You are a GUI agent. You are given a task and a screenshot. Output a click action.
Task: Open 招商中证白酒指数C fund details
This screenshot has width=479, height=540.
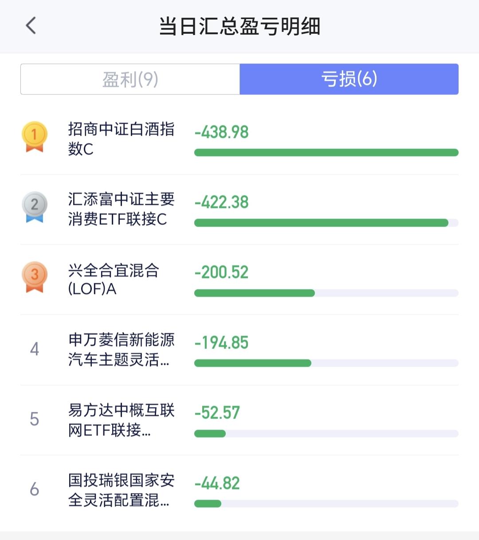pos(121,139)
